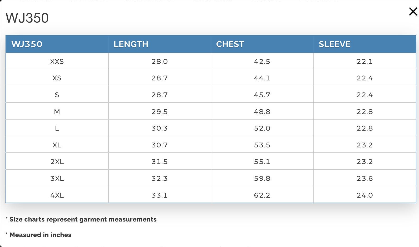Click the WJ350 dialog title
Viewport: 419px width, 247px height.
(27, 18)
